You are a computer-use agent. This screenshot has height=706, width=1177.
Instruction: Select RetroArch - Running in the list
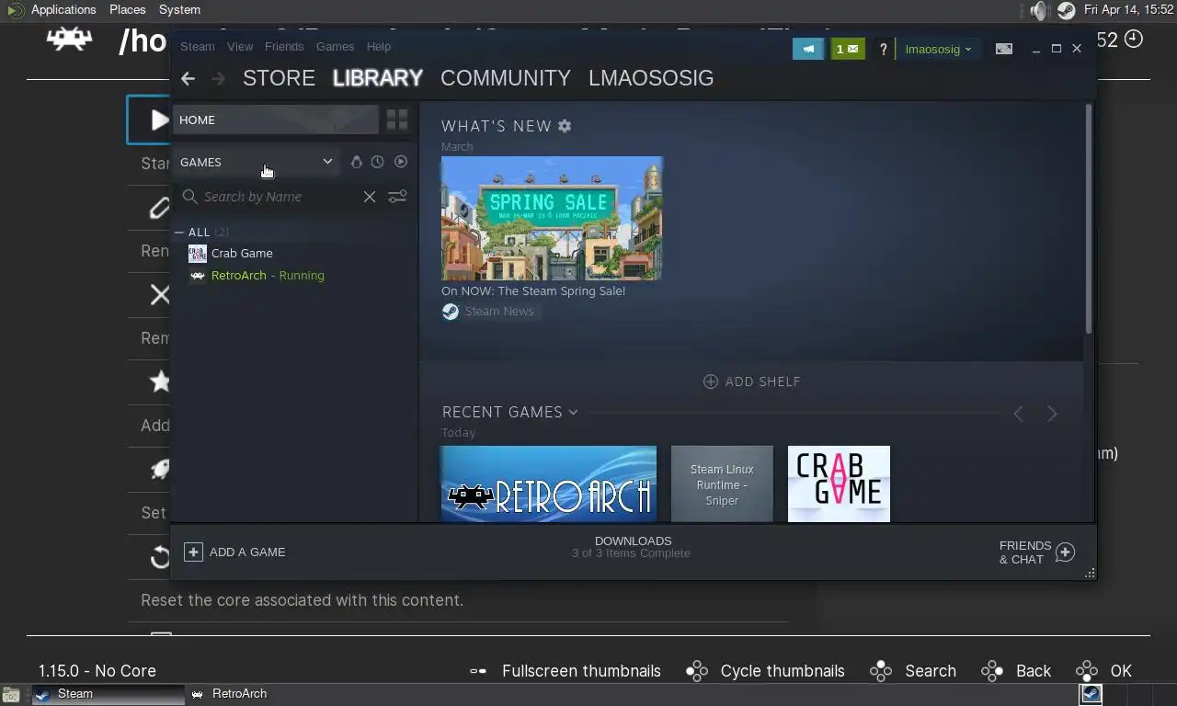tap(268, 276)
